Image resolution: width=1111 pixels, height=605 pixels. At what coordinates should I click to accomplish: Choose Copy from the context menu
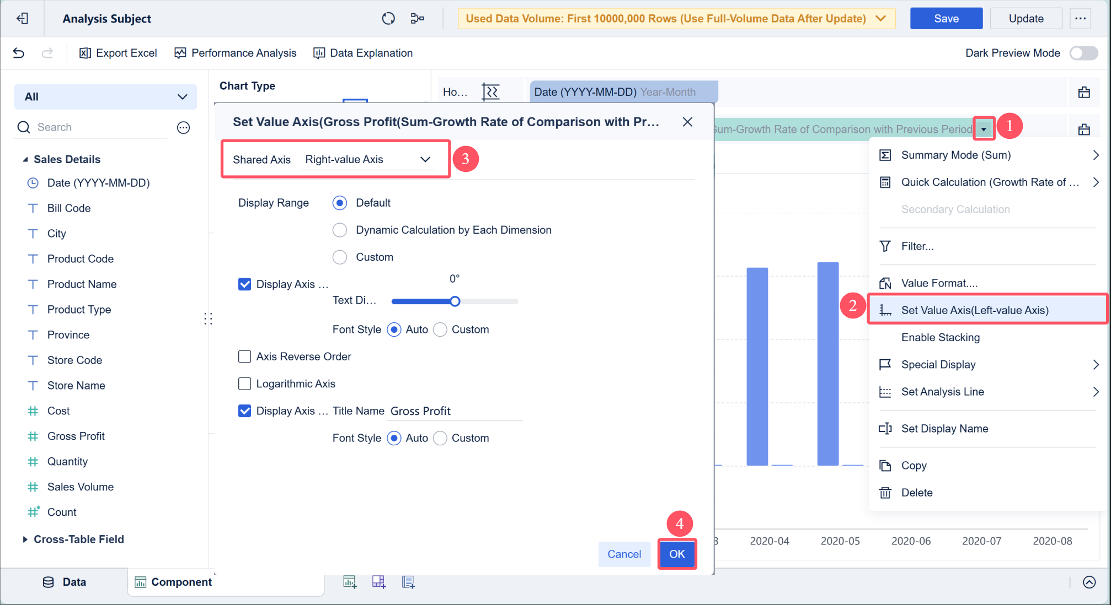tap(987, 466)
